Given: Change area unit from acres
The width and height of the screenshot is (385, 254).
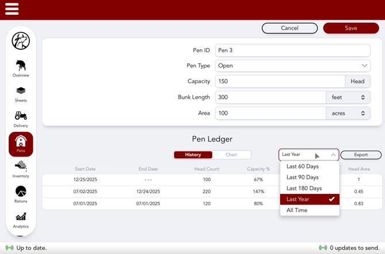Looking at the screenshot, I should (x=348, y=113).
